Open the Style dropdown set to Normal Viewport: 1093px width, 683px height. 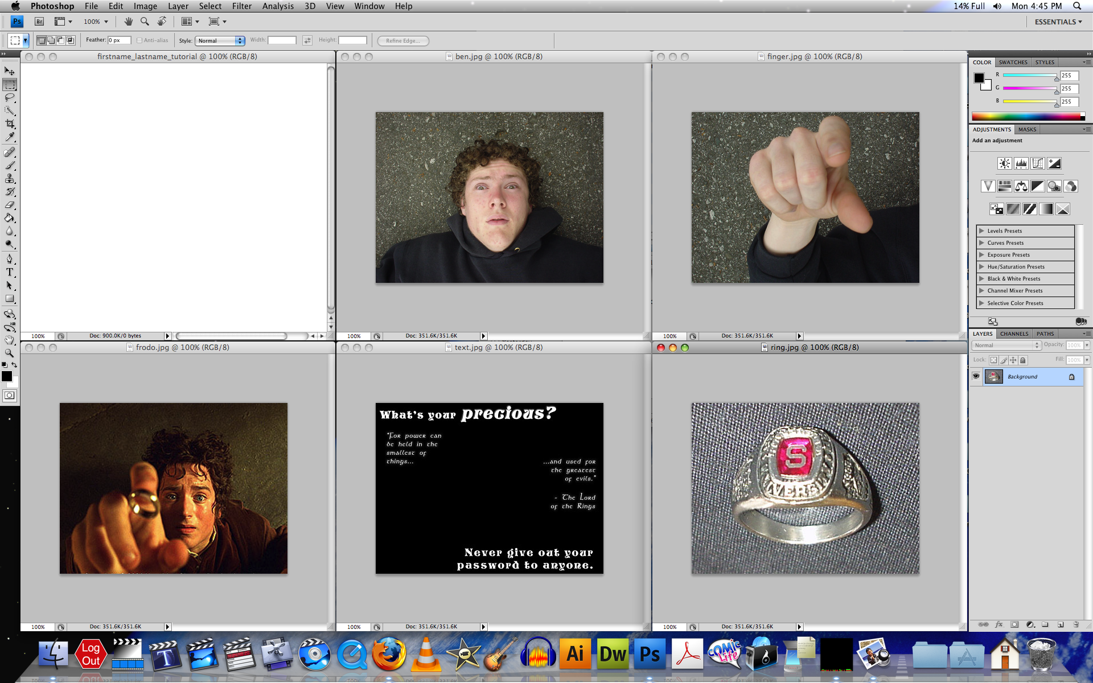[x=220, y=40]
